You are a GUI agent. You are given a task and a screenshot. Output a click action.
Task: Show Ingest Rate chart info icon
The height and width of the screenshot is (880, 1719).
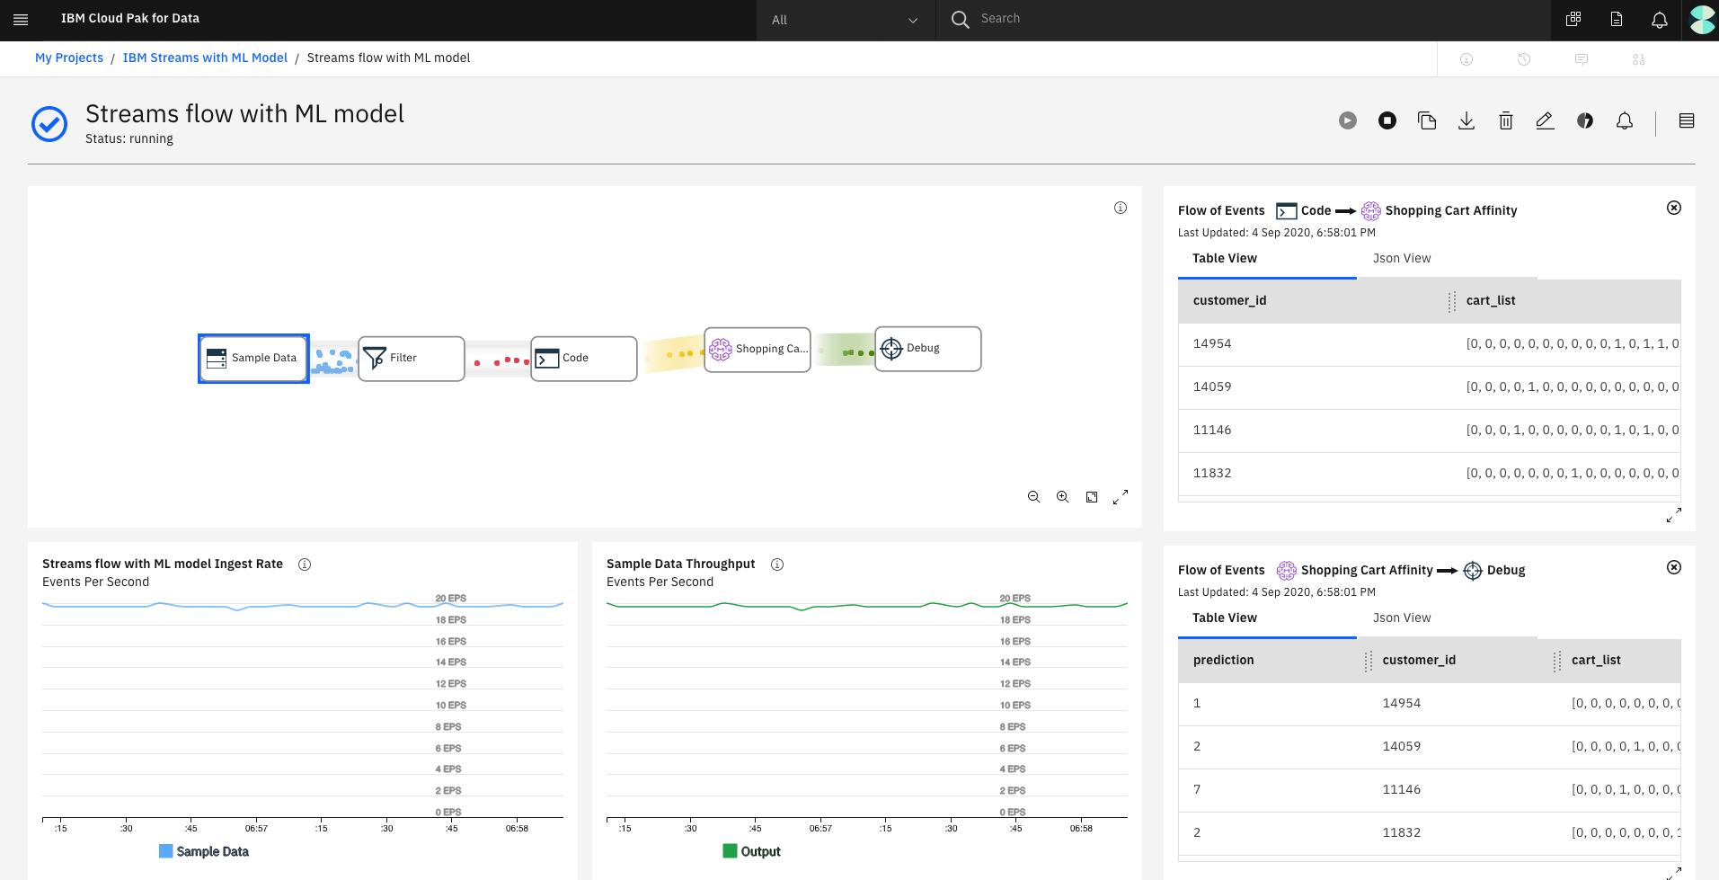pos(305,564)
